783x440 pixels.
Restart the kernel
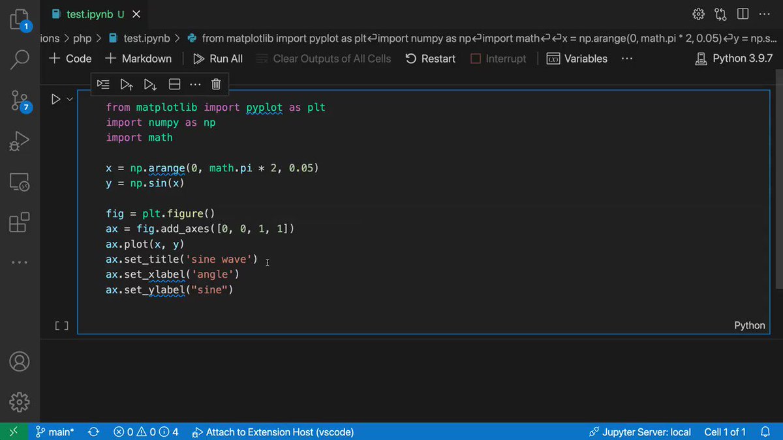tap(431, 59)
